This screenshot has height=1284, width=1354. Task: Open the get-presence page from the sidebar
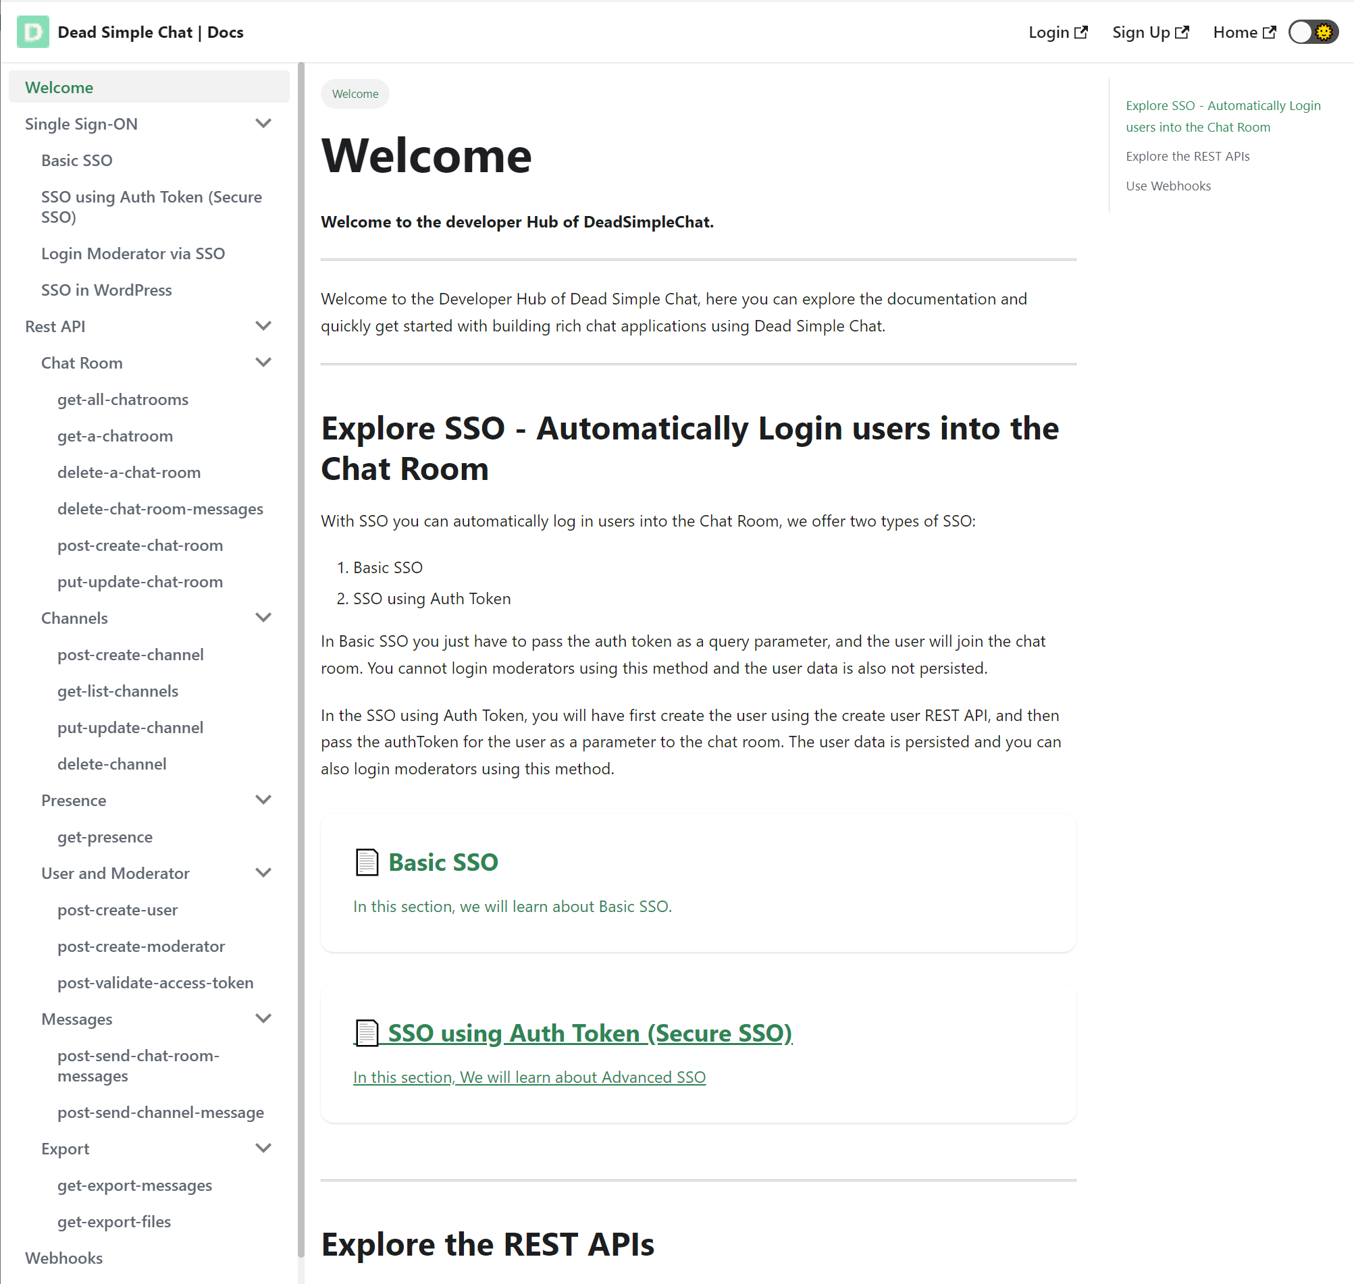pyautogui.click(x=105, y=836)
